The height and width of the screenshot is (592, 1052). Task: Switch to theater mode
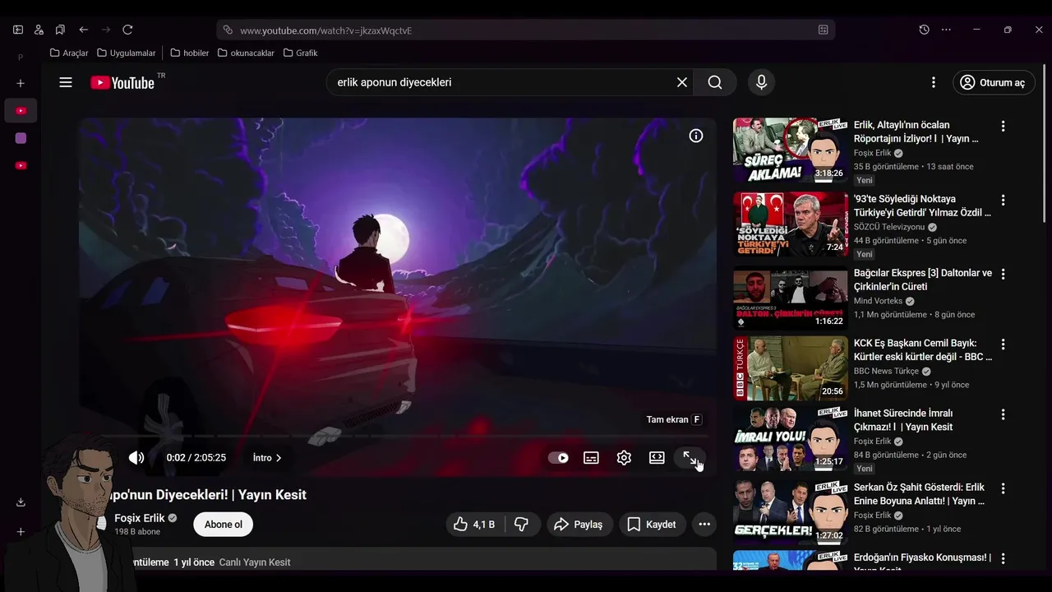coord(657,458)
